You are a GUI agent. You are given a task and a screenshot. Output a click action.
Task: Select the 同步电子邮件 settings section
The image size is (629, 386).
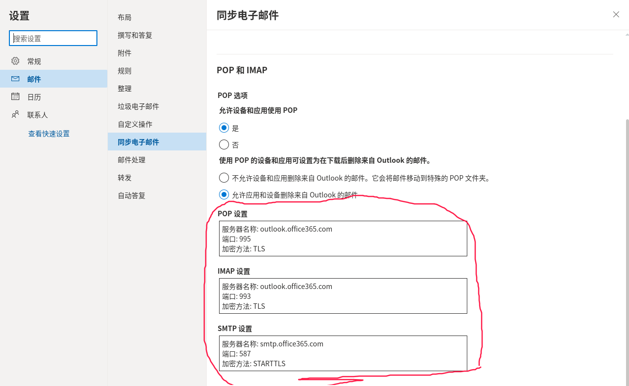coord(157,142)
